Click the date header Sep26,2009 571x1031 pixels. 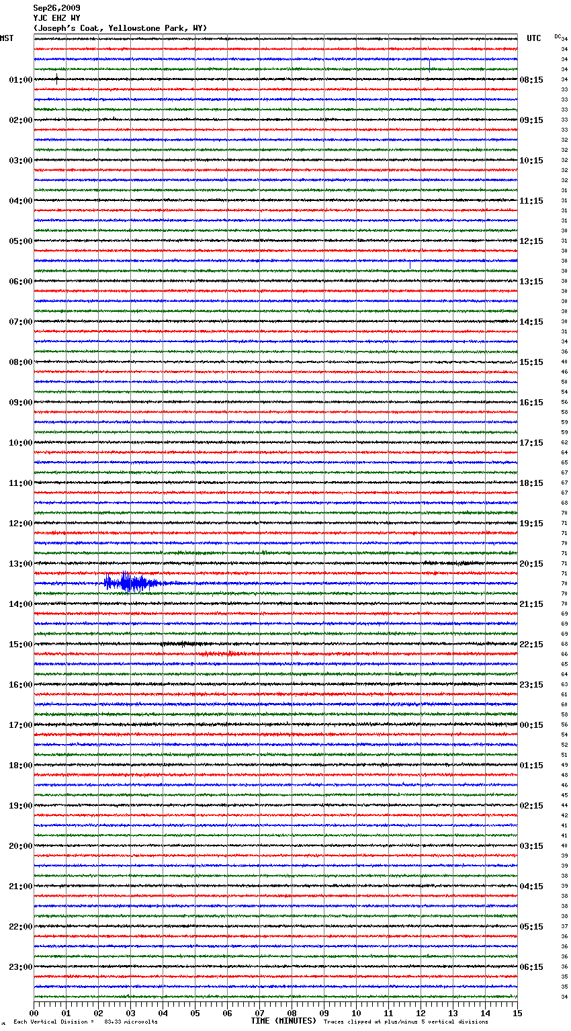pyautogui.click(x=56, y=8)
